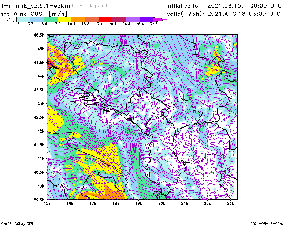Click the '( . x . degree )' resolution text
Viewport: 293px width, 226px height.
tap(90, 6)
